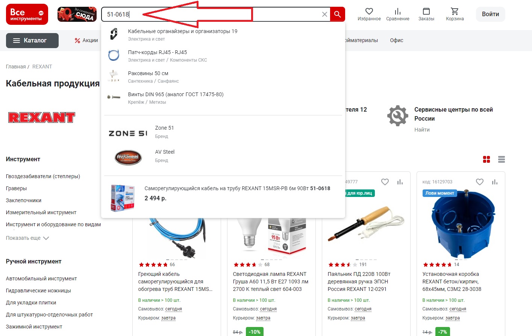Go to Акции promotions
This screenshot has width=532, height=336.
point(86,41)
